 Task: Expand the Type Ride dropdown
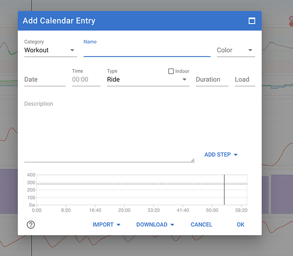[148, 79]
